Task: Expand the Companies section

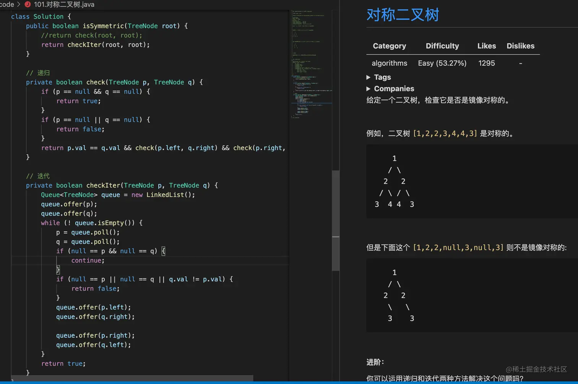Action: [390, 89]
